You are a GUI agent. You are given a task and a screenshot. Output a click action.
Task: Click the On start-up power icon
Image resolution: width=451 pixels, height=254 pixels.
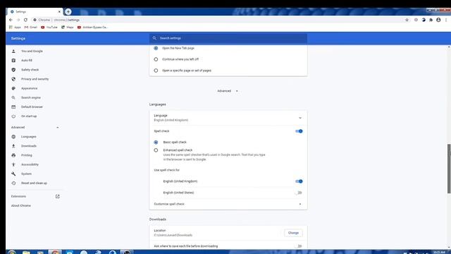[x=13, y=116]
